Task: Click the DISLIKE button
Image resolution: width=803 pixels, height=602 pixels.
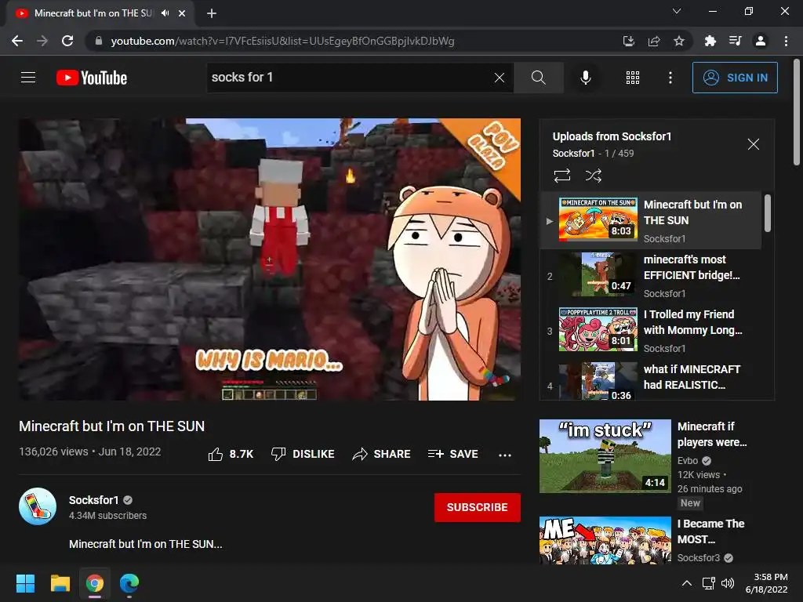Action: [x=303, y=454]
